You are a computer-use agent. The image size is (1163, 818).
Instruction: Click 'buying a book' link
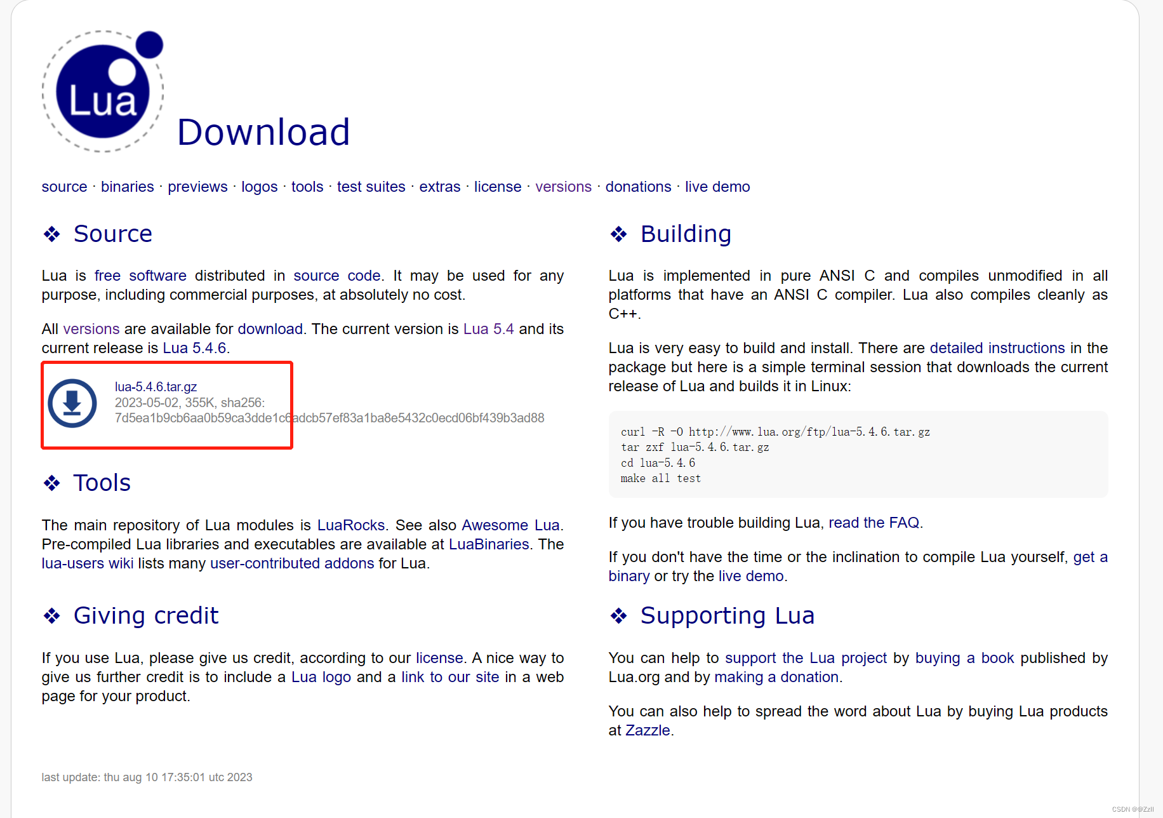pos(964,658)
